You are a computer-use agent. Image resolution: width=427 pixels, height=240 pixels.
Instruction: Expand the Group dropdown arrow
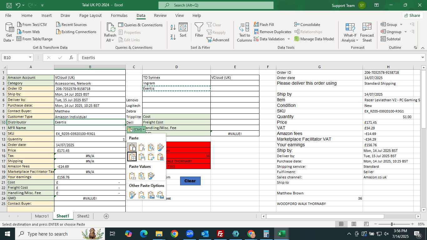401,25
